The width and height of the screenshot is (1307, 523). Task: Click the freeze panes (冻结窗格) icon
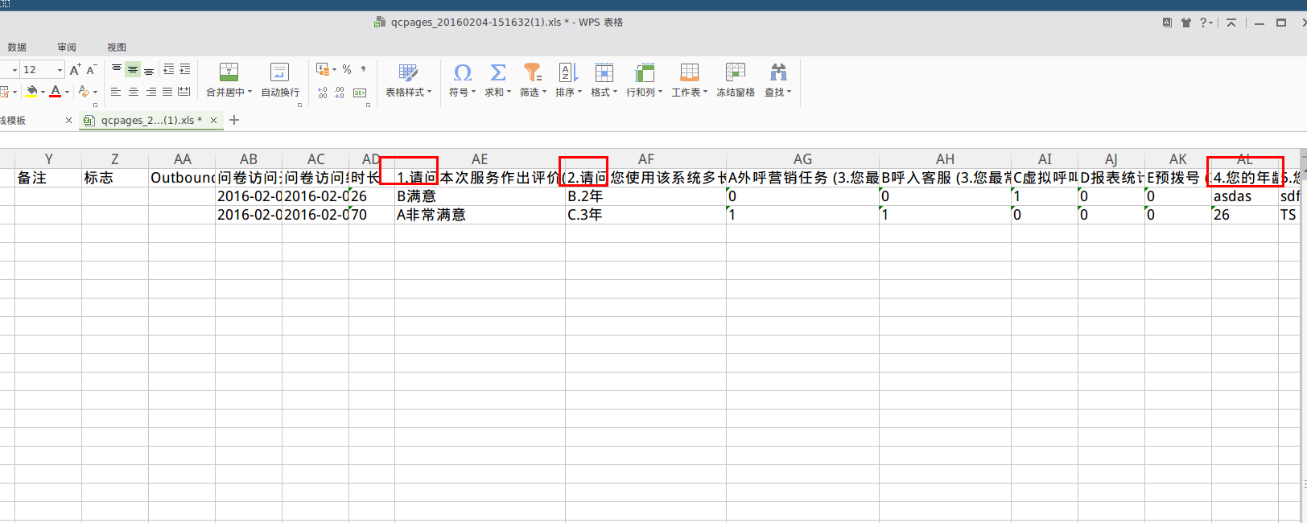736,73
